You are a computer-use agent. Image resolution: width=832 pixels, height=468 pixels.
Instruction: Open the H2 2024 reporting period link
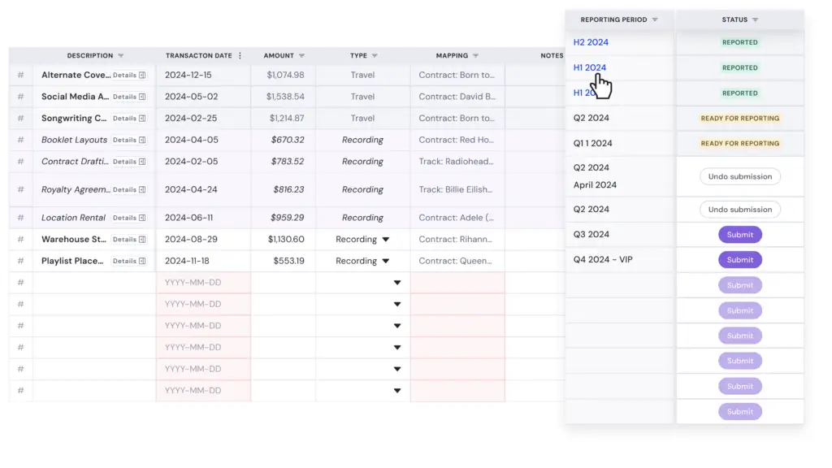pyautogui.click(x=591, y=42)
